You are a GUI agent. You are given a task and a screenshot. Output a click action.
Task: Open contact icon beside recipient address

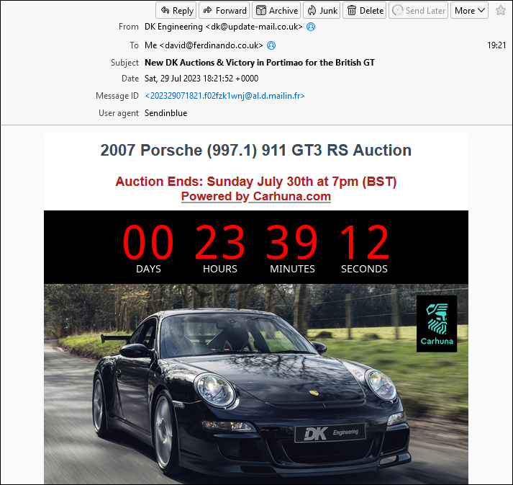[271, 45]
